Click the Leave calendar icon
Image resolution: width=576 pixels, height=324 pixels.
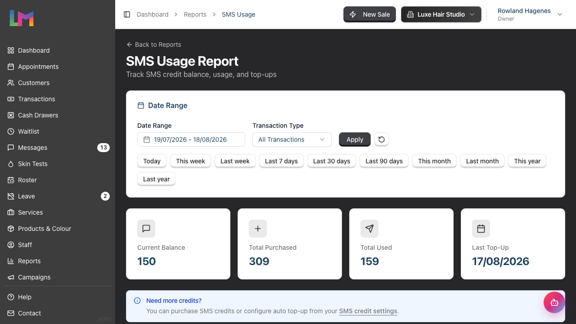(11, 196)
